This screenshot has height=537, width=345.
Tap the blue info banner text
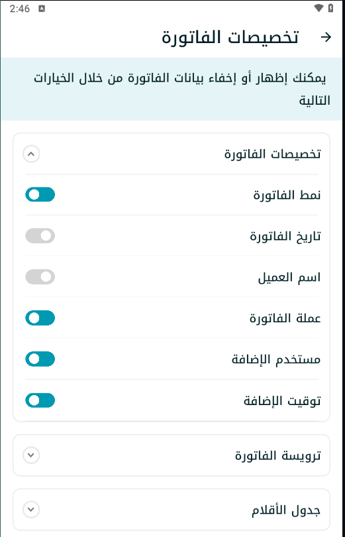(181, 89)
